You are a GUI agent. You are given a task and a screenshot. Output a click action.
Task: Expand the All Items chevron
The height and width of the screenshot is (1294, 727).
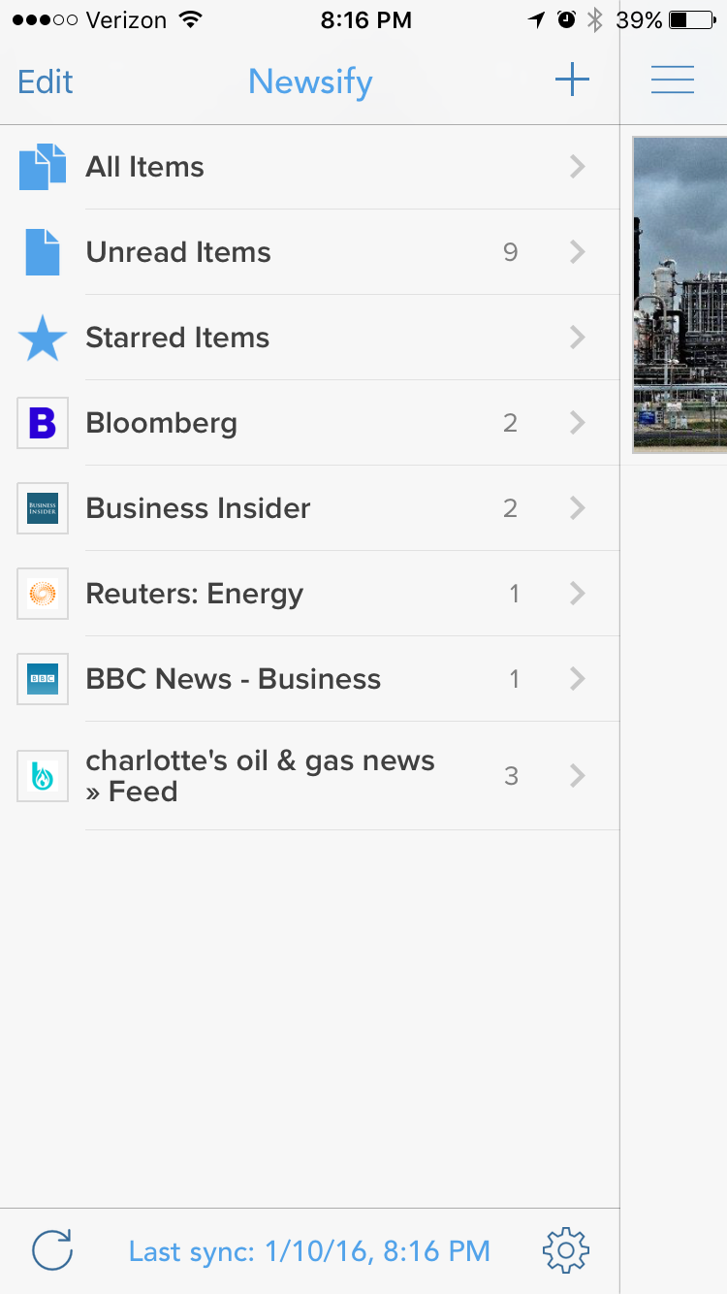(578, 167)
